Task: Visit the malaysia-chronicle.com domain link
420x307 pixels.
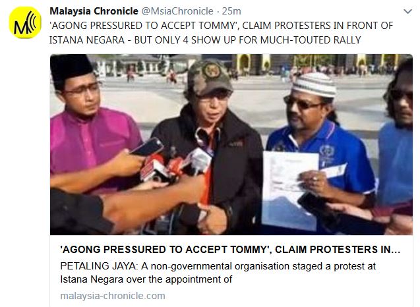Action: [113, 296]
